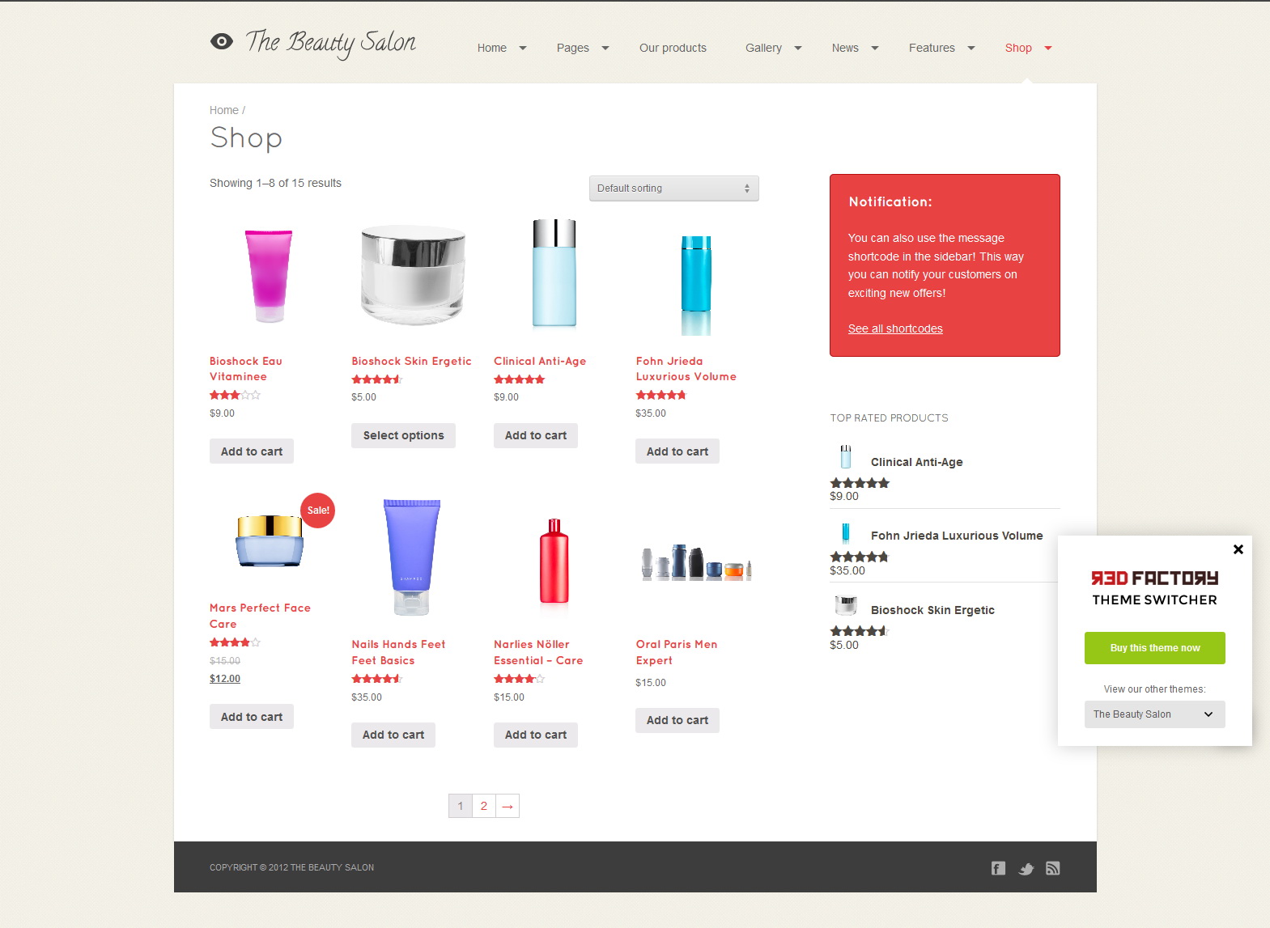Open the RSS feed footer icon

coord(1052,868)
